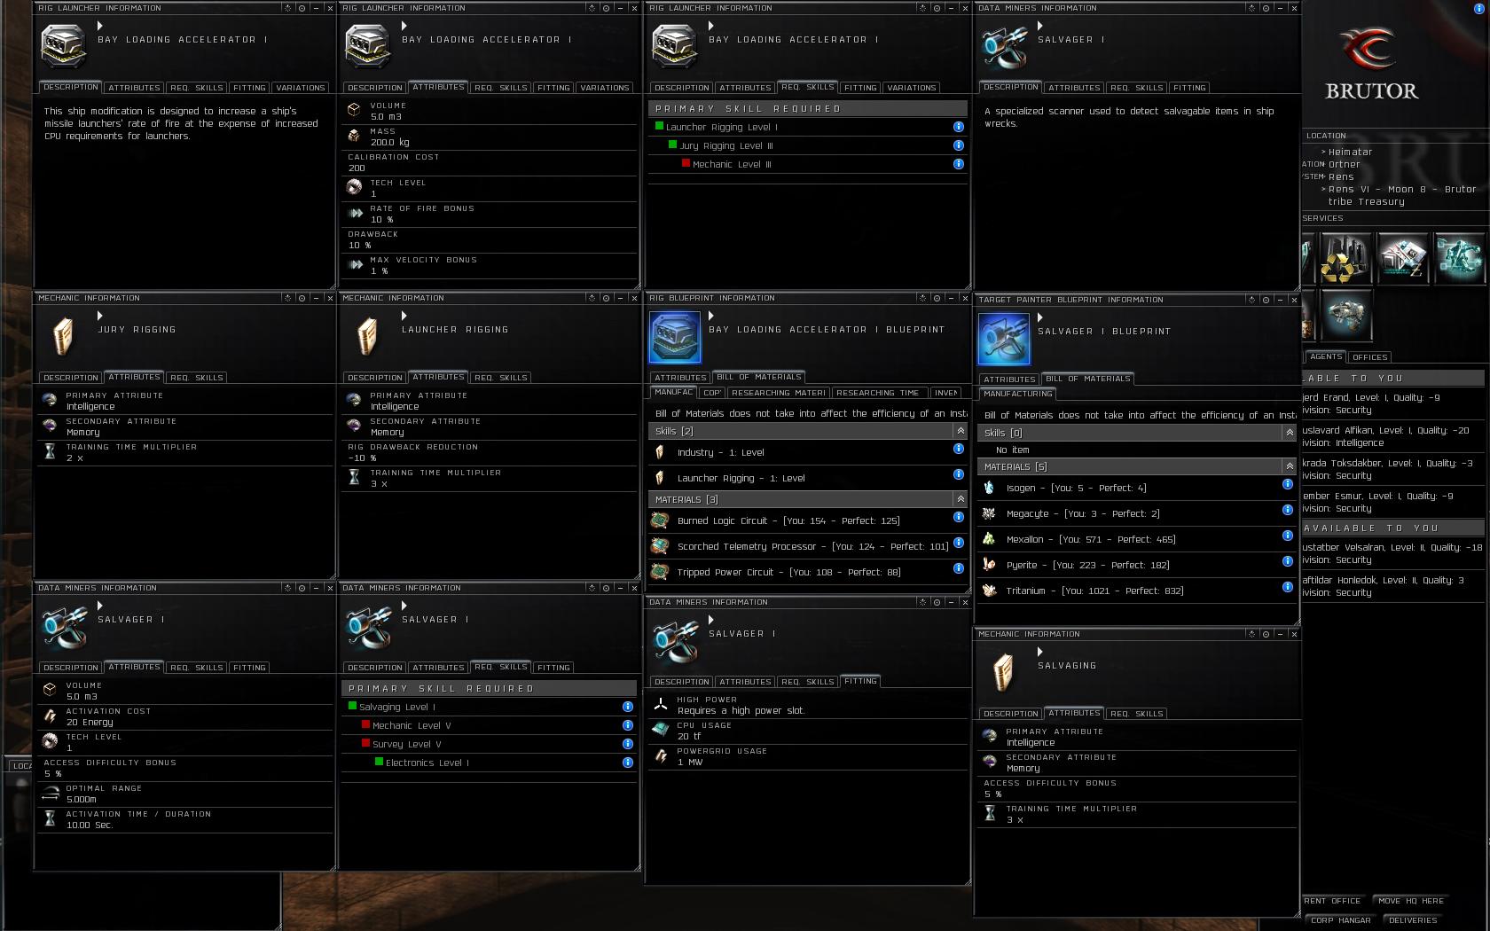Click the Bay Loading Accelerator I Blueprint icon

click(675, 338)
